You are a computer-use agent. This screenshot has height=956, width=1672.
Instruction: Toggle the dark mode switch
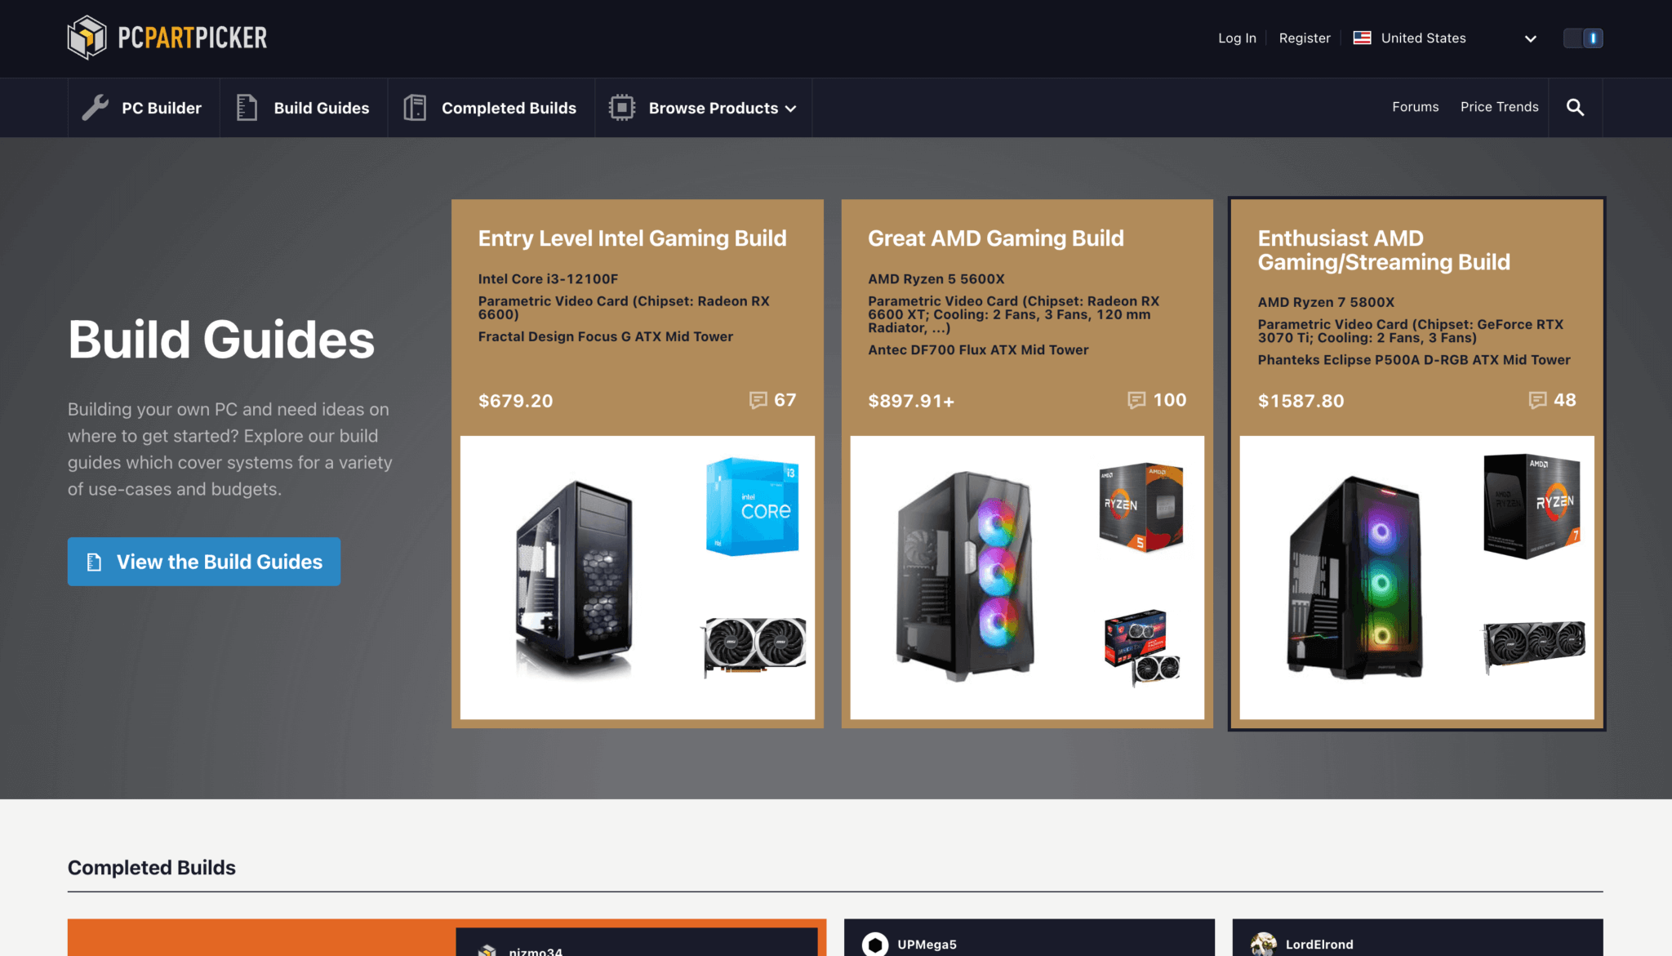pos(1583,38)
